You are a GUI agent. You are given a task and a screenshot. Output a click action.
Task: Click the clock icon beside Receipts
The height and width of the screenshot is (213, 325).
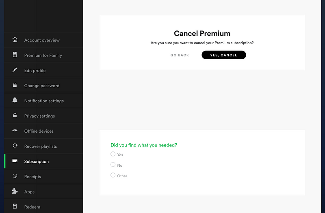click(15, 176)
